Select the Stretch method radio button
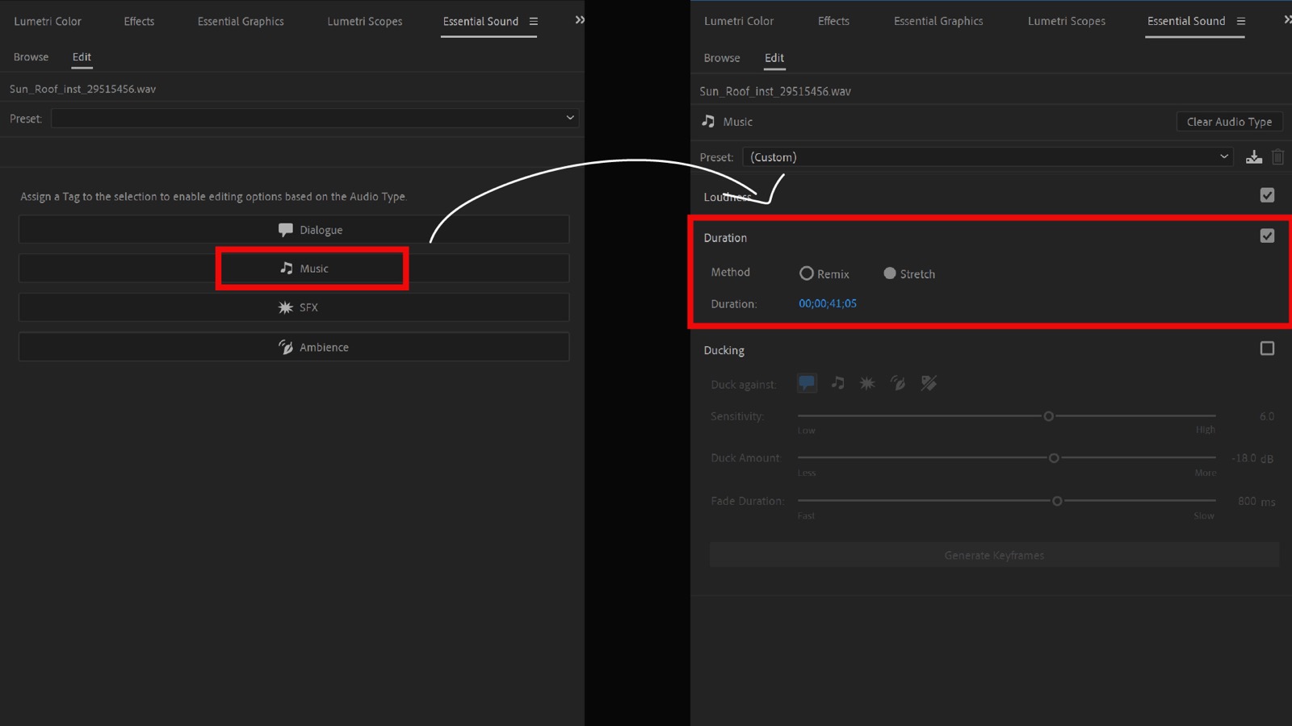Image resolution: width=1292 pixels, height=726 pixels. [x=889, y=273]
